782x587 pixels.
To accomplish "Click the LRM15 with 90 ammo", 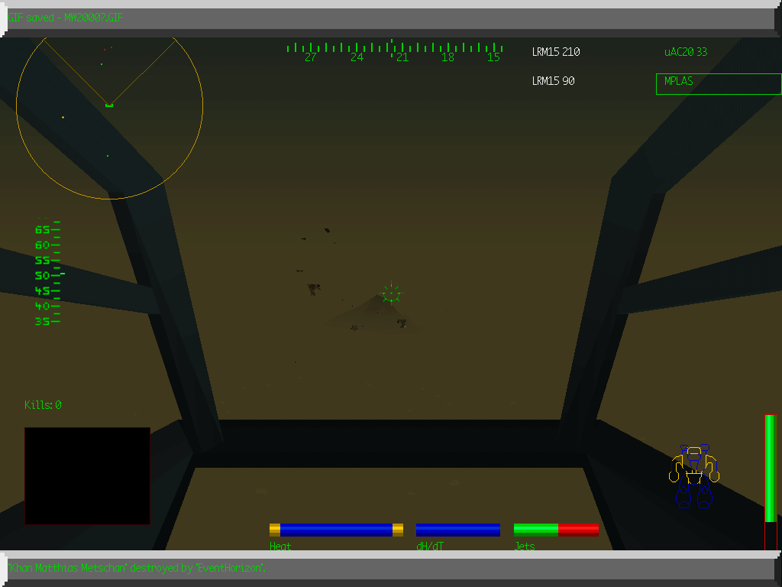I will click(x=553, y=80).
